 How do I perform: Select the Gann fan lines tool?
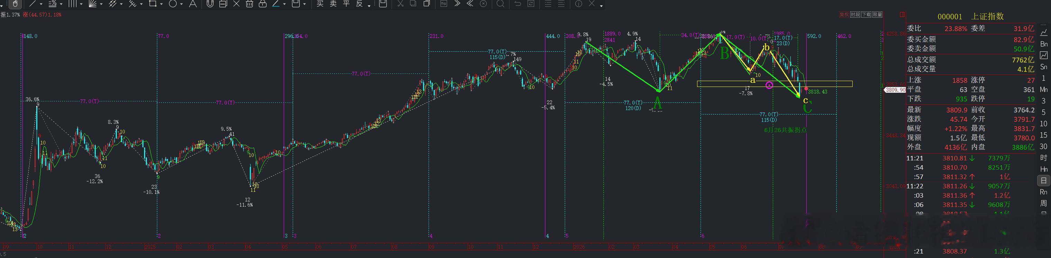tap(93, 4)
